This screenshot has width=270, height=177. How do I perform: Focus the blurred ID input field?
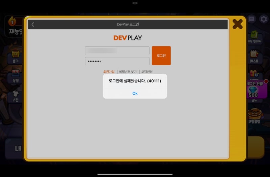[117, 50]
